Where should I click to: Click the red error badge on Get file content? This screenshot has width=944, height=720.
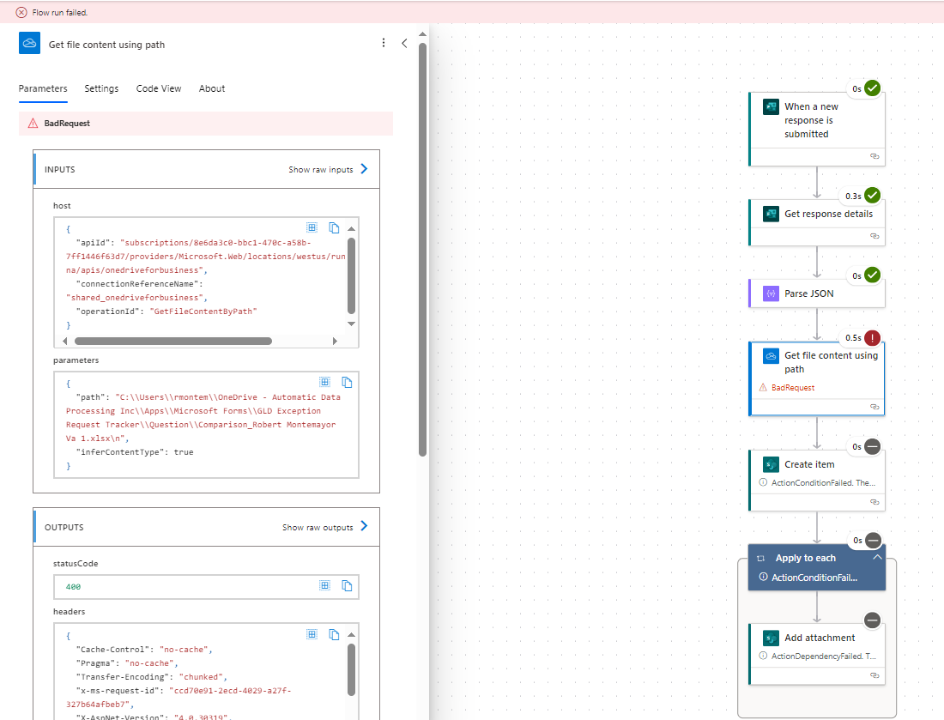tap(872, 338)
